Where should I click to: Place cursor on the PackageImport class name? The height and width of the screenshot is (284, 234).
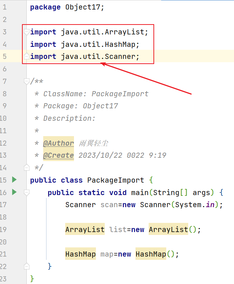[x=115, y=180]
